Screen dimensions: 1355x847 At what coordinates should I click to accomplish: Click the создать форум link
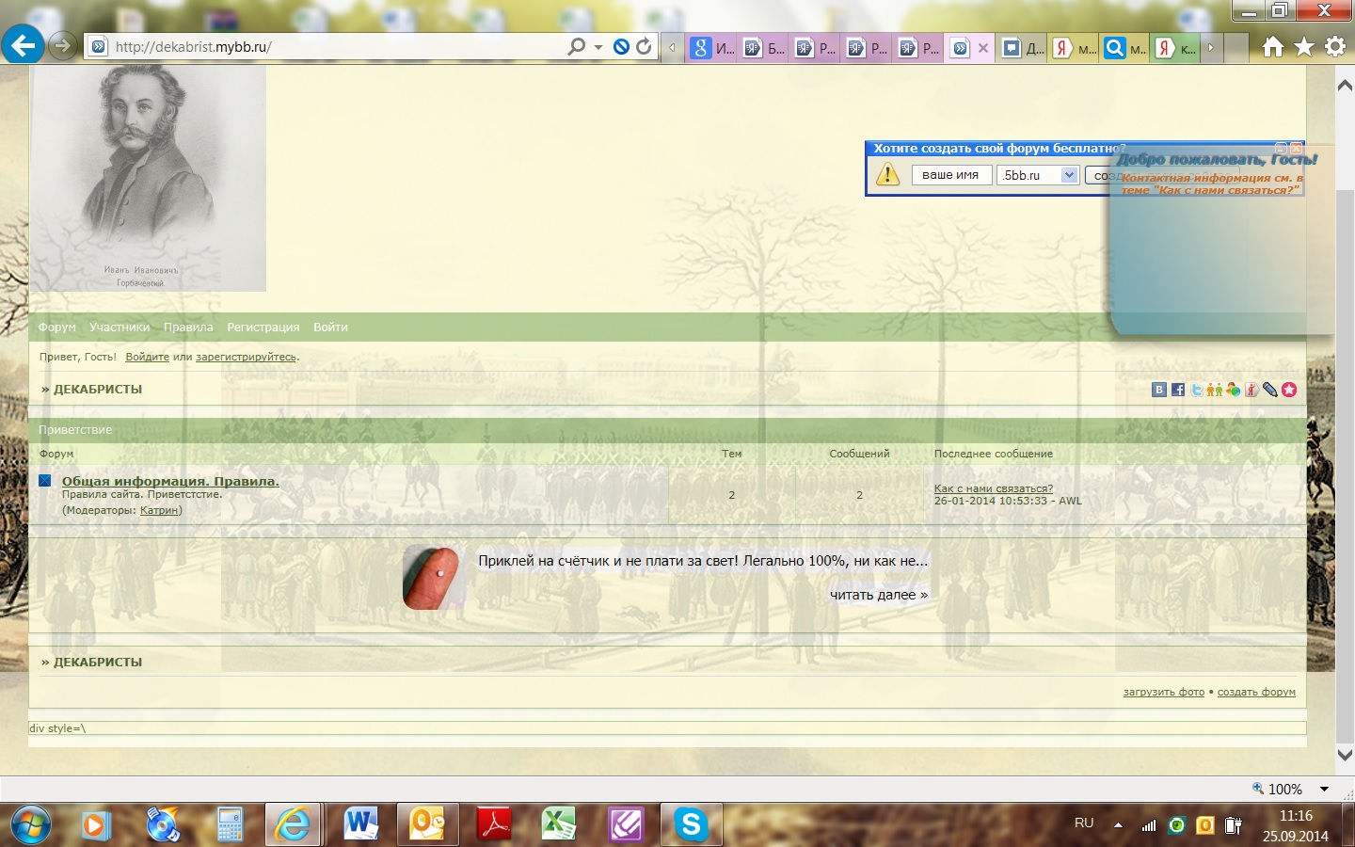pos(1256,692)
